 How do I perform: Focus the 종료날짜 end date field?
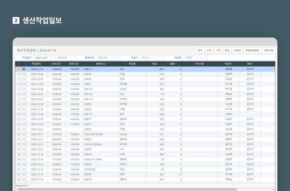(x=67, y=58)
